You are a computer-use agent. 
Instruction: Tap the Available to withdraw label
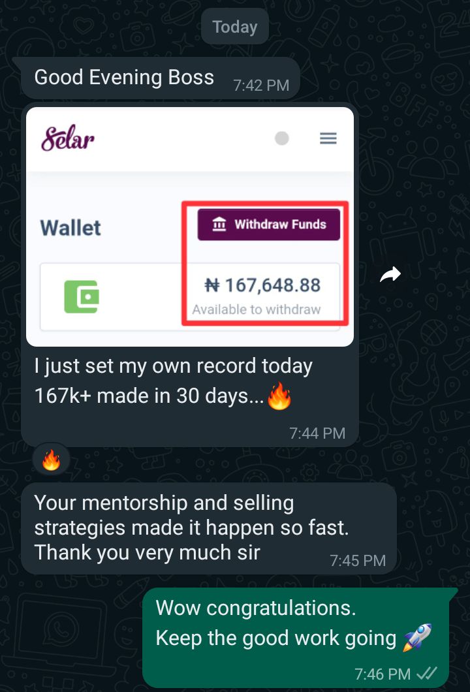click(257, 309)
